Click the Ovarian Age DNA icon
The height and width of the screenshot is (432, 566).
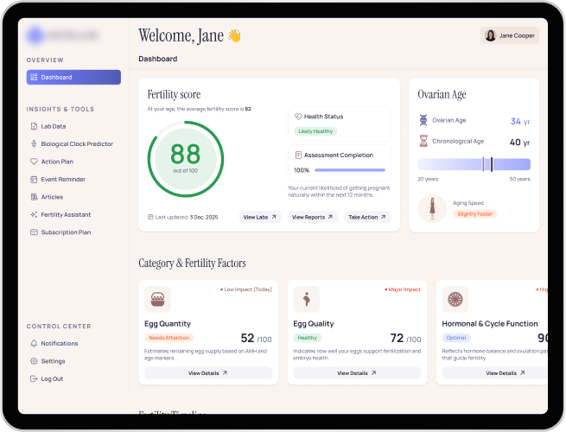click(x=423, y=121)
